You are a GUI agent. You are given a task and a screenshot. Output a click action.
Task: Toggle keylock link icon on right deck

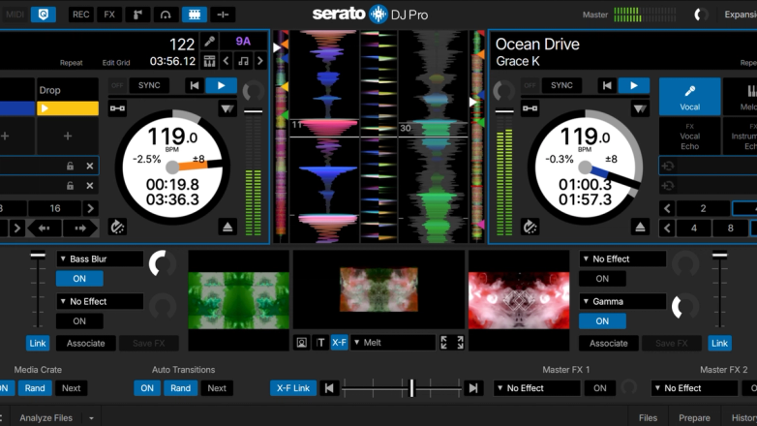[x=530, y=108]
